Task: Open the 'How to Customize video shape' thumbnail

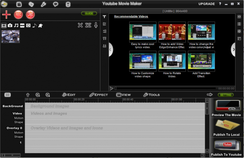Action: (143, 61)
